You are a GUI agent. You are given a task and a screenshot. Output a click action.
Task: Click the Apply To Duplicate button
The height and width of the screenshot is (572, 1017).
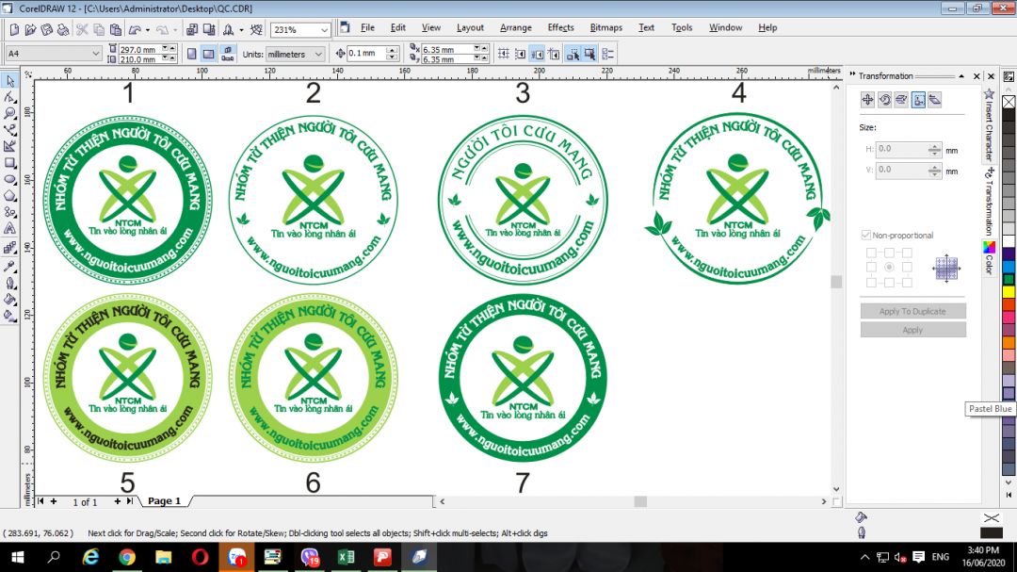[912, 311]
